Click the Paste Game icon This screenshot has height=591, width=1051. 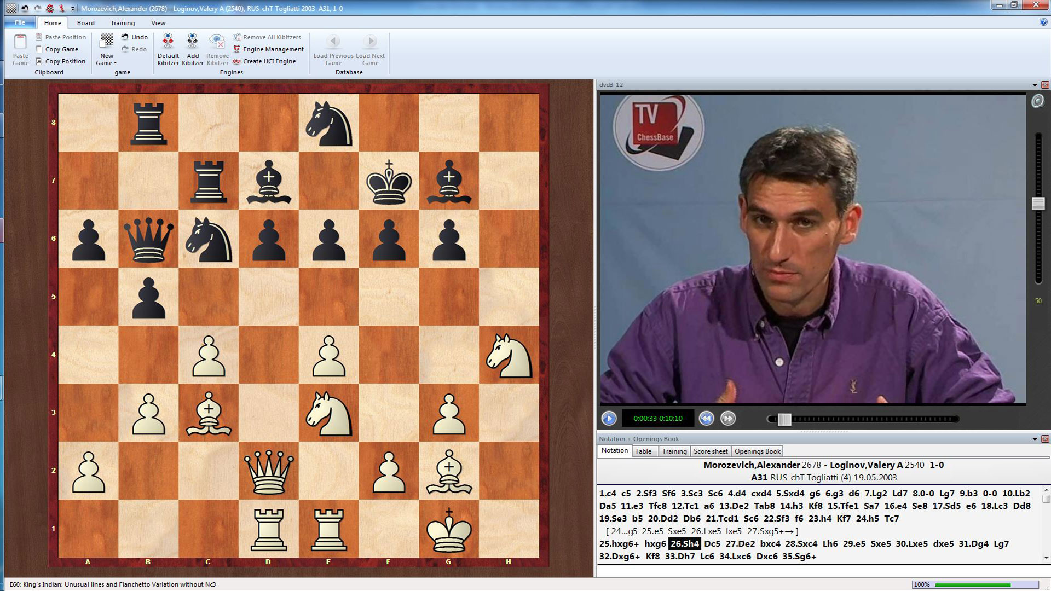tap(20, 48)
